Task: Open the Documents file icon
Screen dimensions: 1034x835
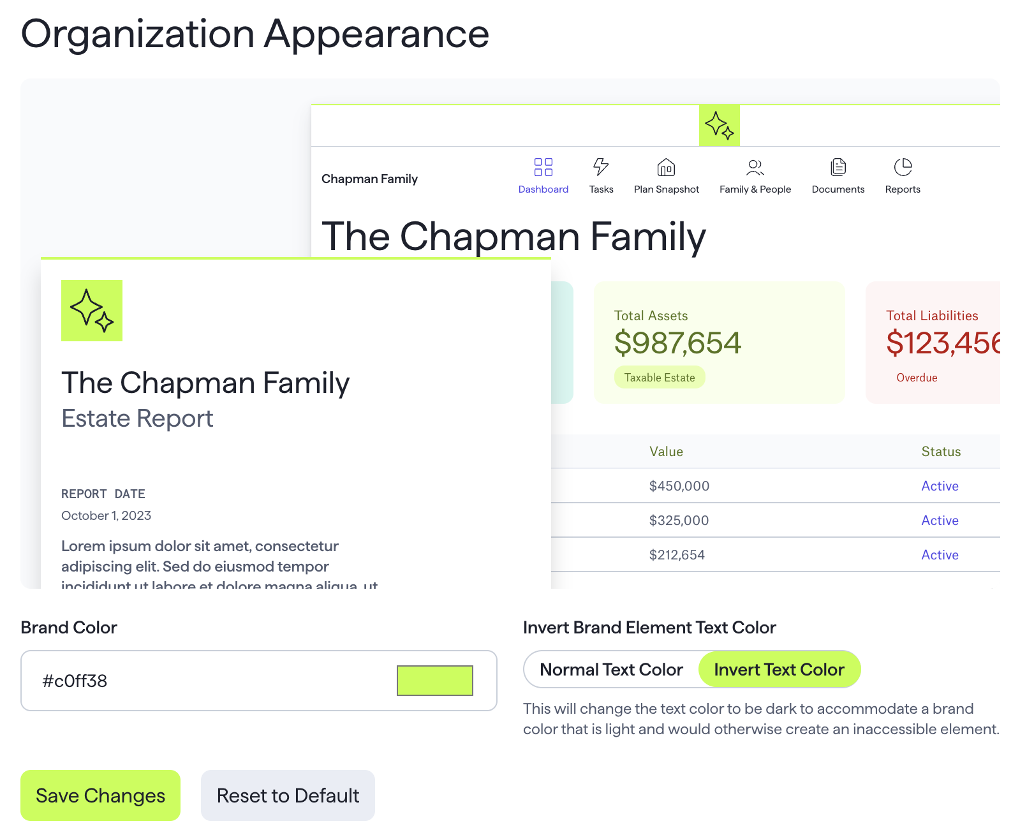Action: (x=838, y=167)
